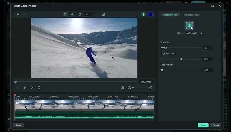Viewport: 231px width, 132px height.
Task: Click the fit-to-timeline icon
Action: (x=122, y=88)
